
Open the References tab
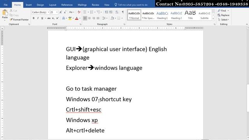click(x=67, y=5)
